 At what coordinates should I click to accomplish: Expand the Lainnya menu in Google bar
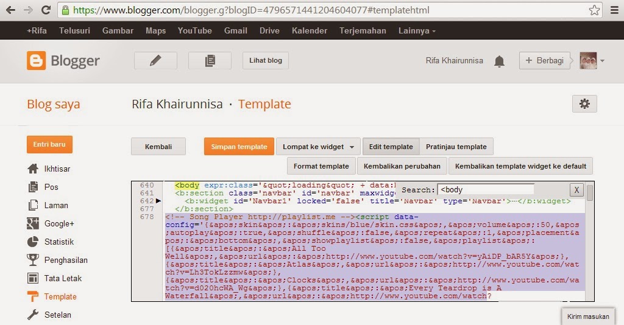coord(417,30)
